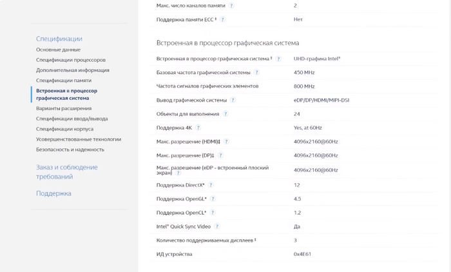This screenshot has width=451, height=272.
Task: Select Усовершенствованные технологии in sidebar
Action: (78, 139)
